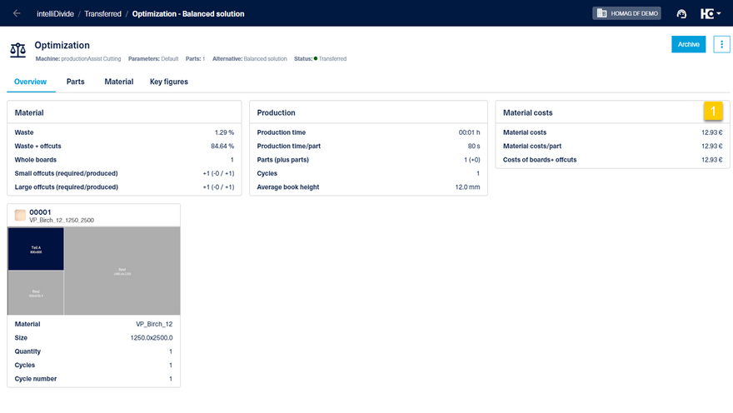Click the birch material color swatch
This screenshot has width=733, height=413.
[20, 215]
